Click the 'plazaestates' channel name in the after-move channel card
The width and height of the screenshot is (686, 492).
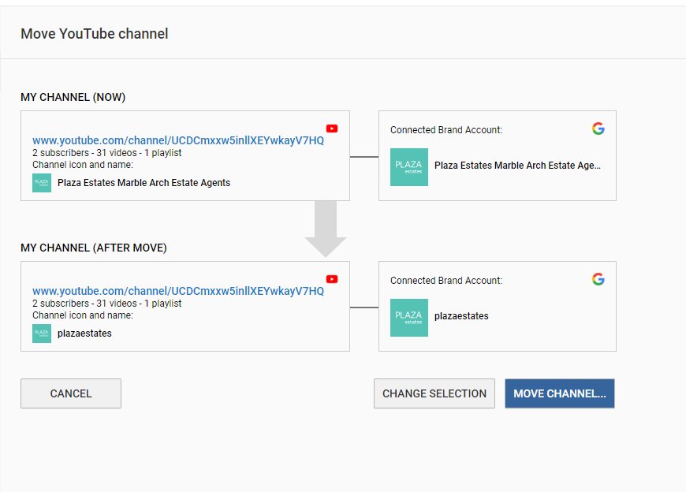click(x=84, y=334)
